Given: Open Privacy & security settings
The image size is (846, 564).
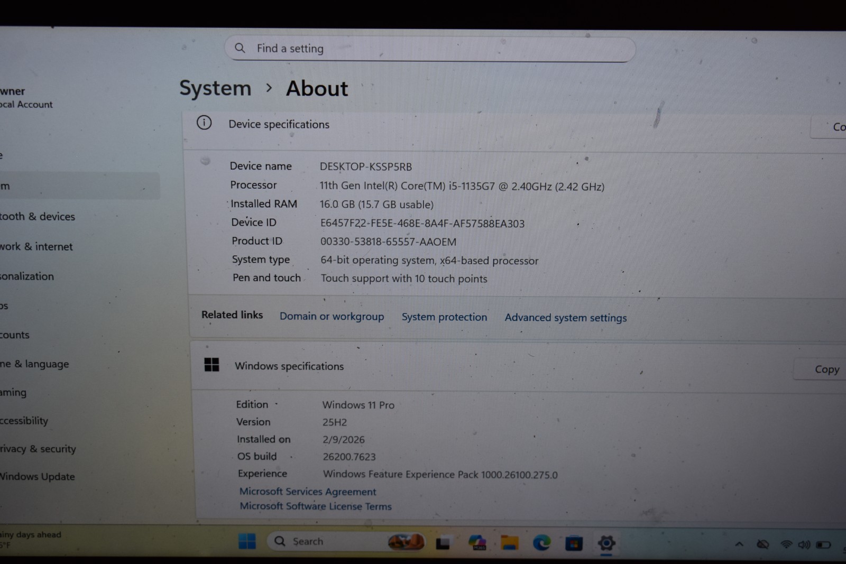Looking at the screenshot, I should coord(38,449).
